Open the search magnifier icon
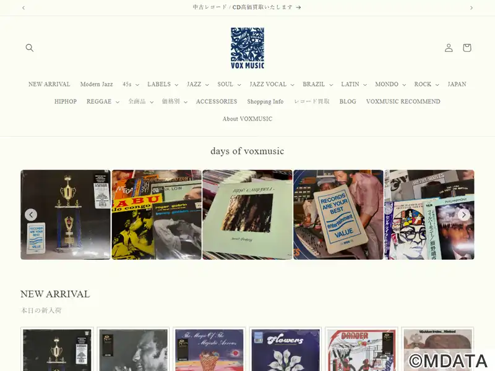The width and height of the screenshot is (495, 371). pos(29,48)
